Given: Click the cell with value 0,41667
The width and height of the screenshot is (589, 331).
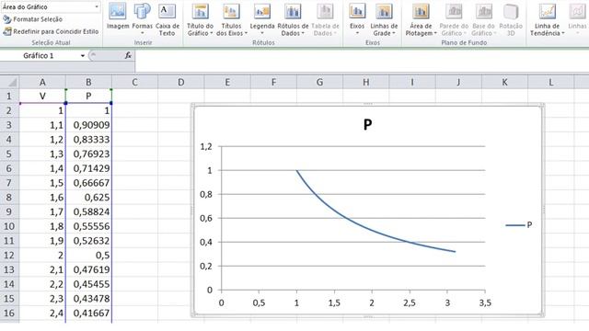Looking at the screenshot, I should pyautogui.click(x=88, y=313).
